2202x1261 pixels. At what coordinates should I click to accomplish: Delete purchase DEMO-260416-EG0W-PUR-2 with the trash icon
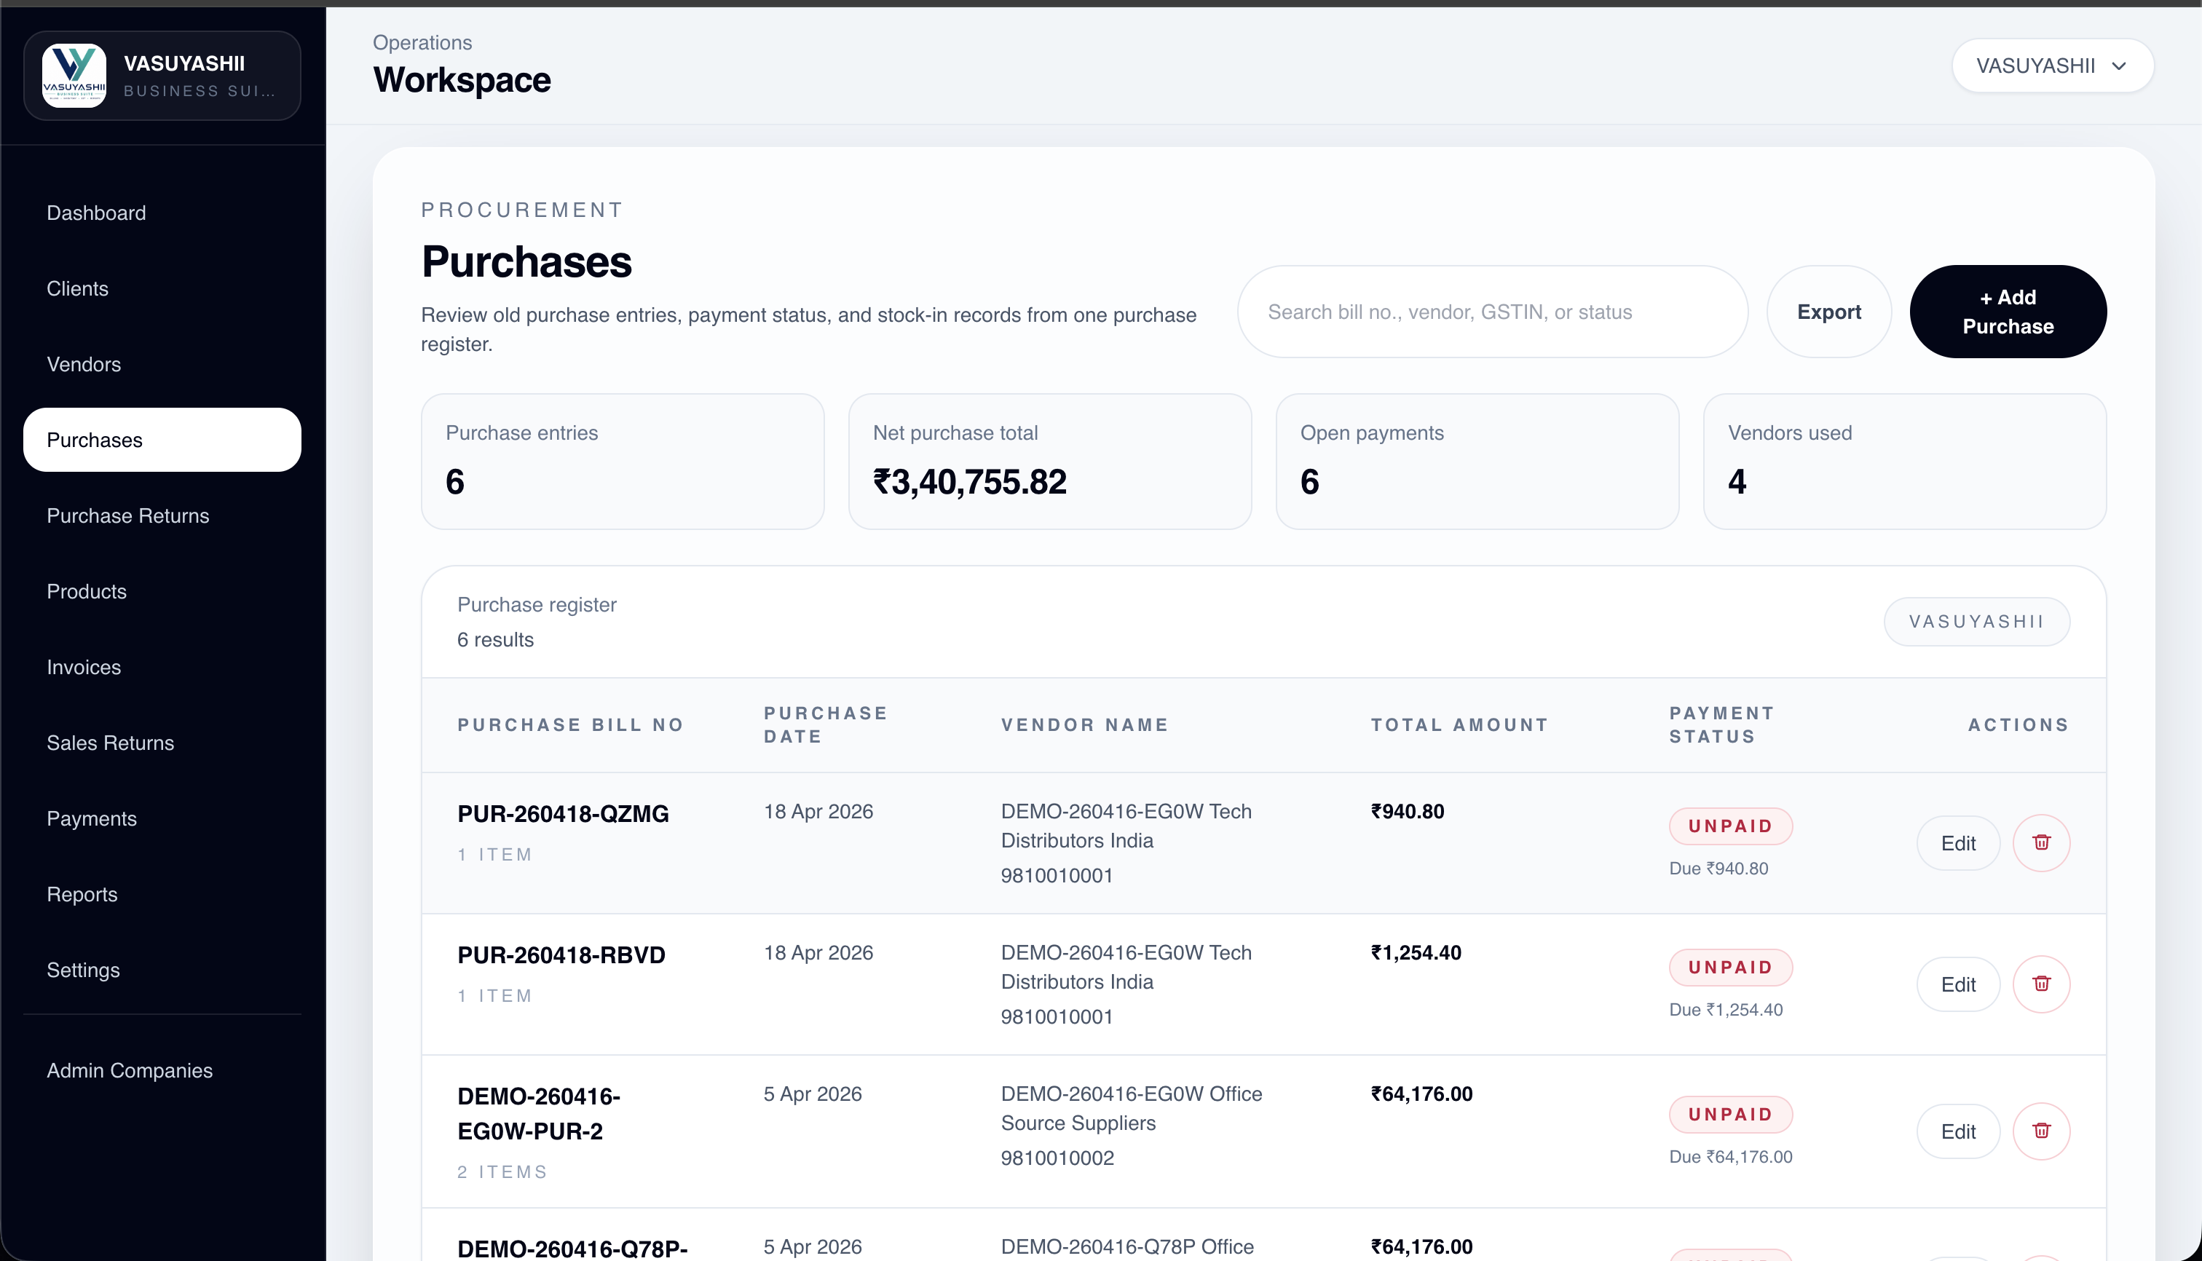pos(2041,1131)
